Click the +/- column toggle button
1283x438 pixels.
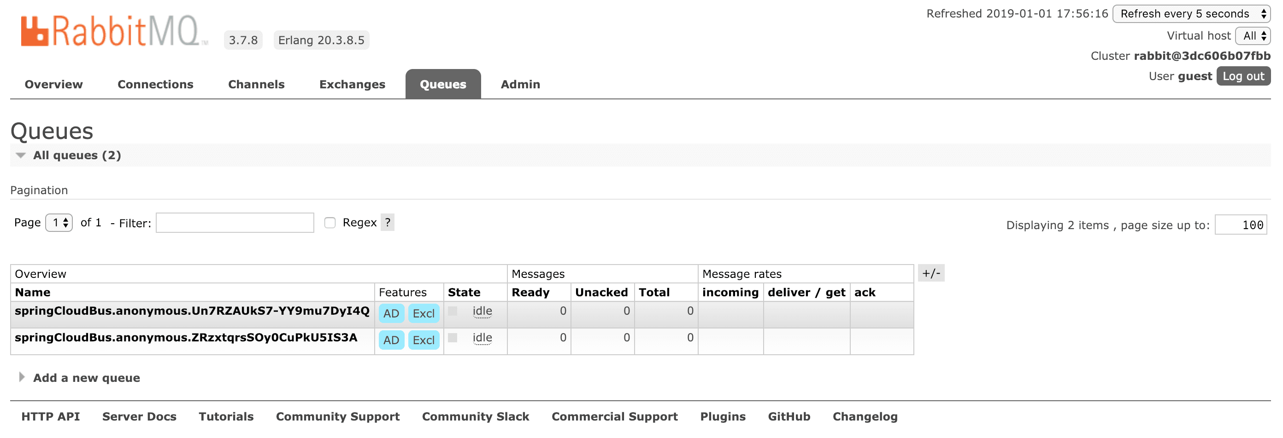(x=930, y=273)
